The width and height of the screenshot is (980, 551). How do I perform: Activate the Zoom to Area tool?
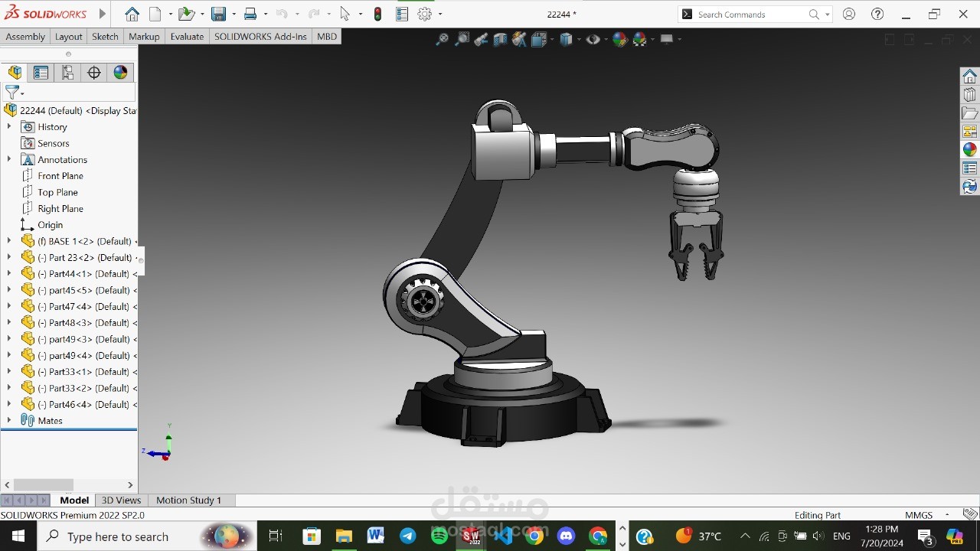(462, 39)
